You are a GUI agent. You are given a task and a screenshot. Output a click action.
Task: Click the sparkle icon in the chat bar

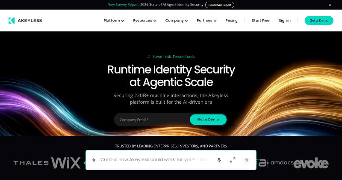[94, 160]
